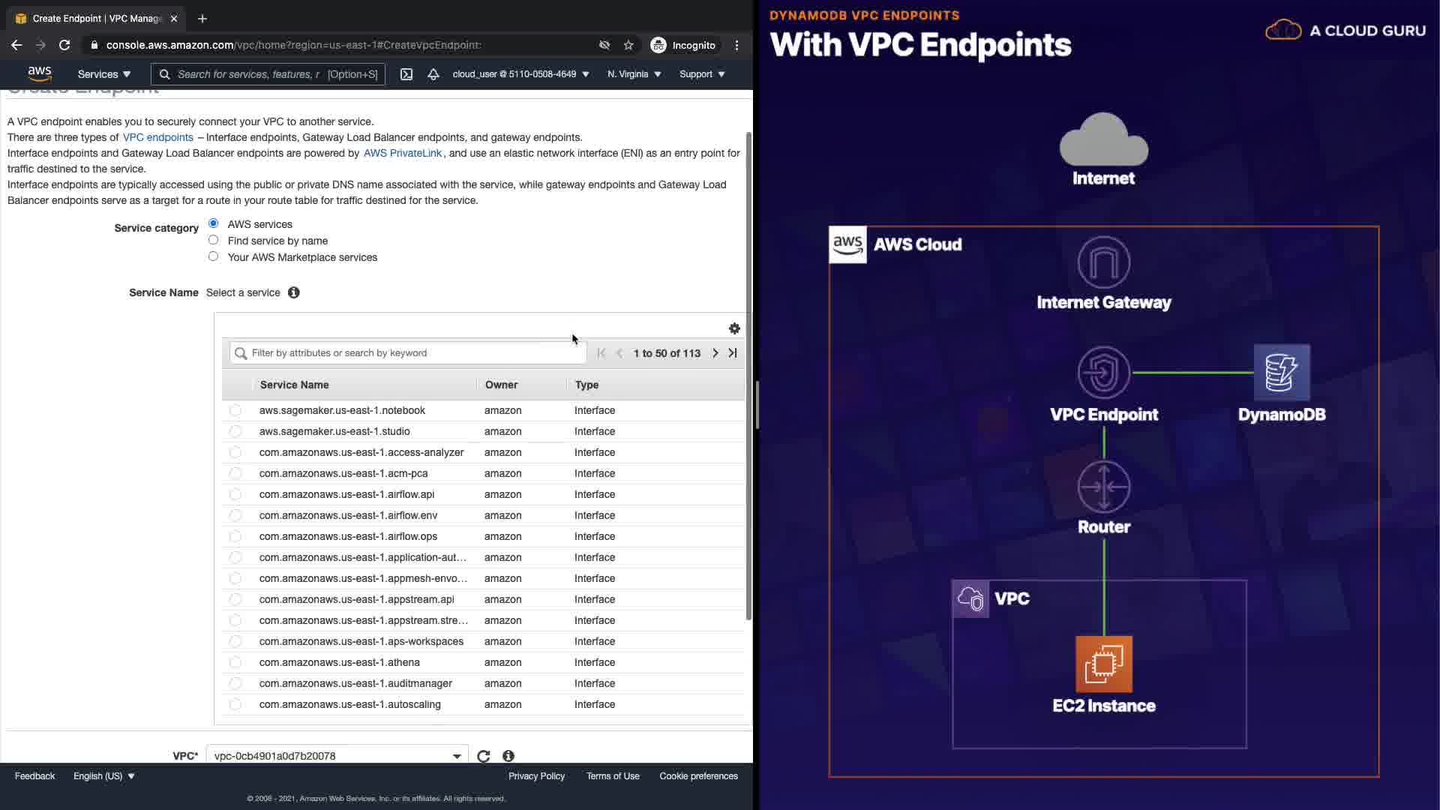
Task: Click Service Name info icon
Action: coord(294,292)
